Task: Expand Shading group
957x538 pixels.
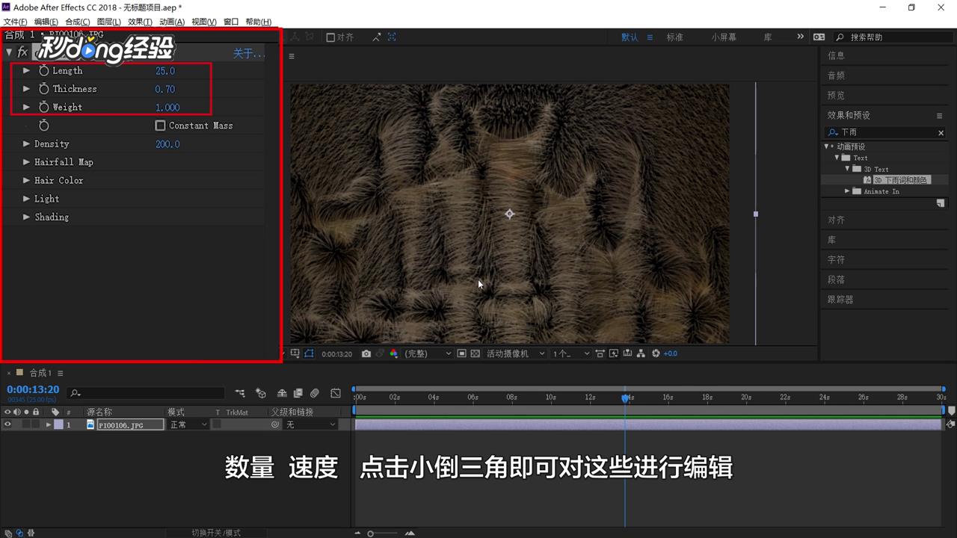Action: (x=26, y=217)
